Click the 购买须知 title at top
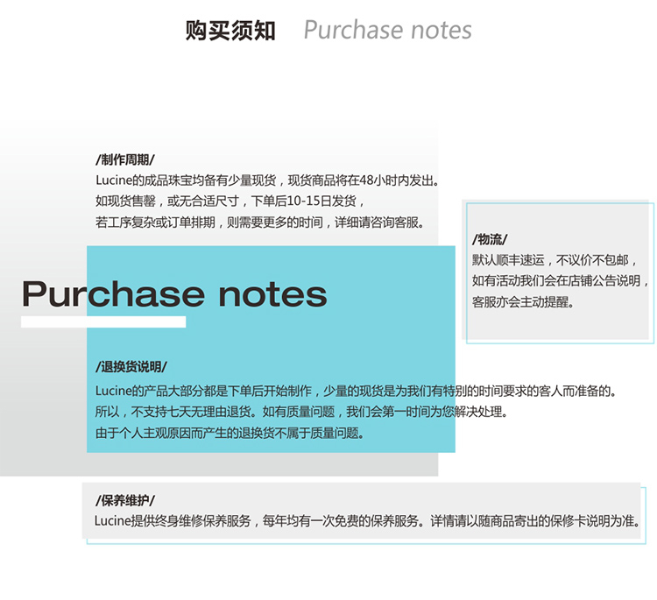Image resolution: width=657 pixels, height=600 pixels. tap(230, 31)
